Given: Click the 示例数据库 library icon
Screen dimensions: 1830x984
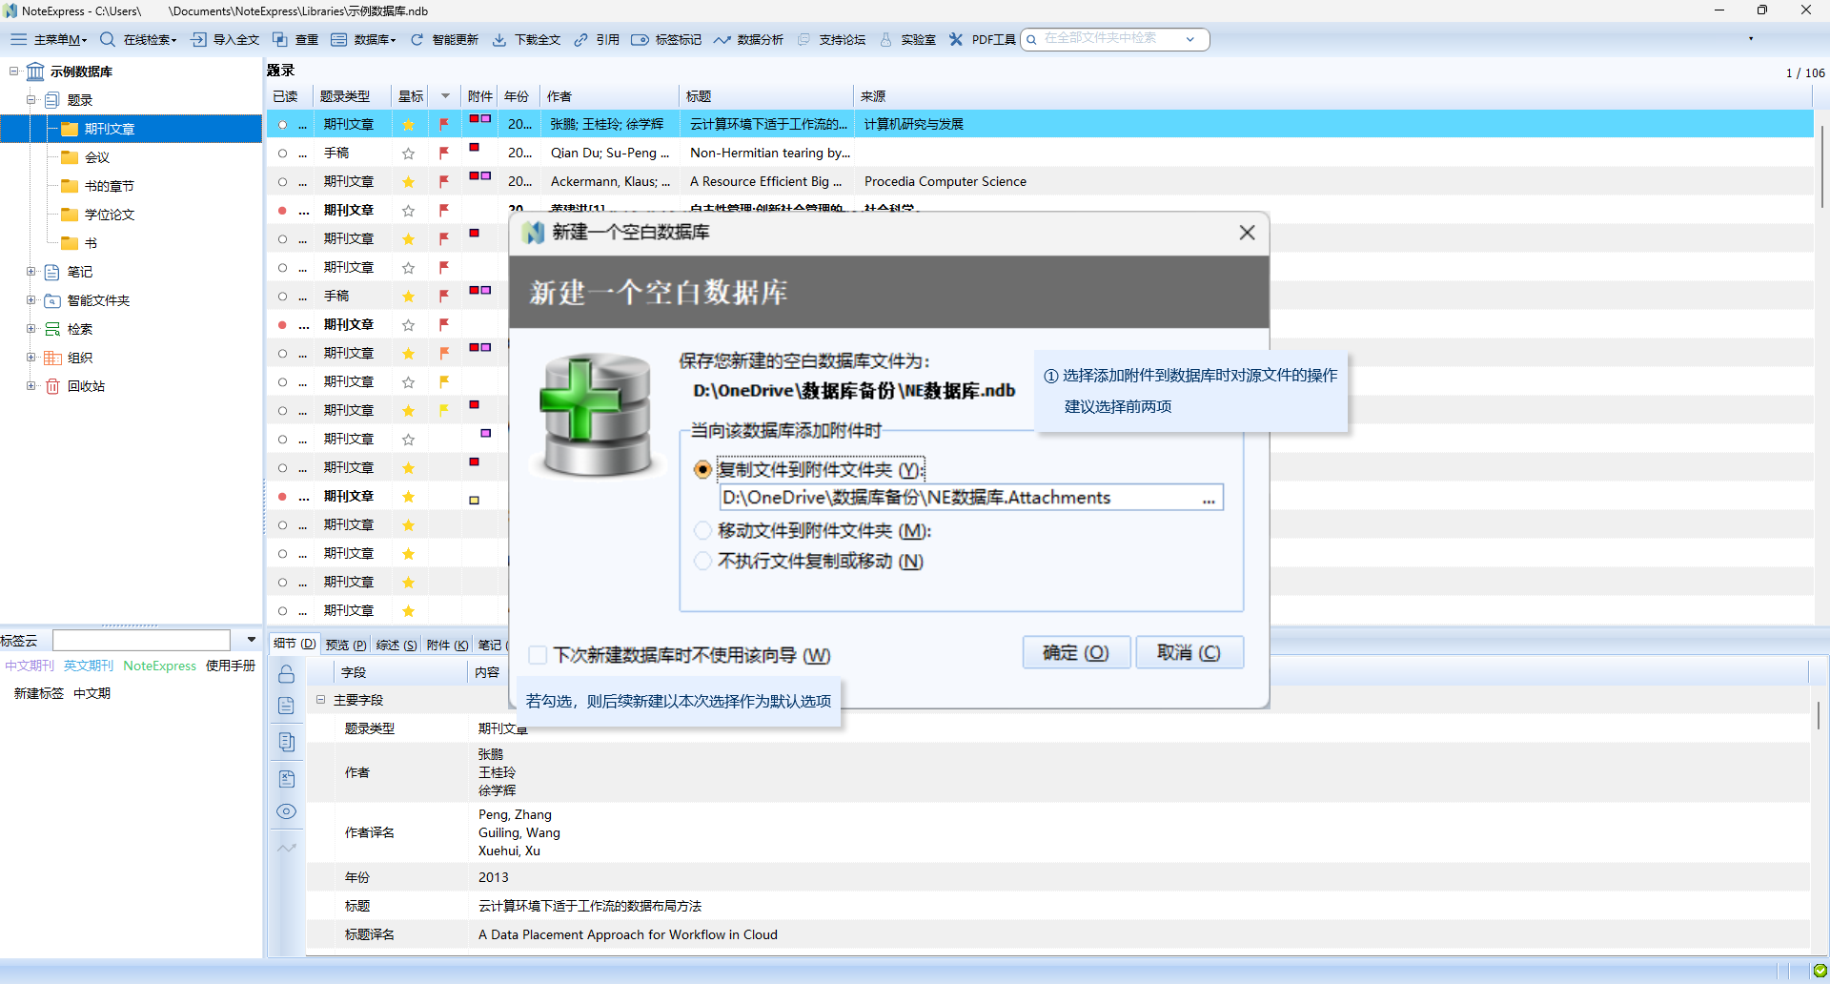Looking at the screenshot, I should pyautogui.click(x=35, y=72).
